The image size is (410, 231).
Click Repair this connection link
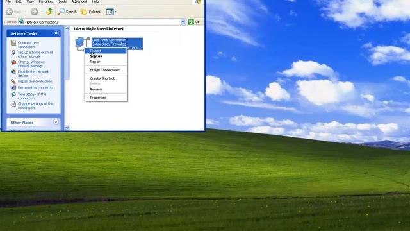tap(35, 81)
